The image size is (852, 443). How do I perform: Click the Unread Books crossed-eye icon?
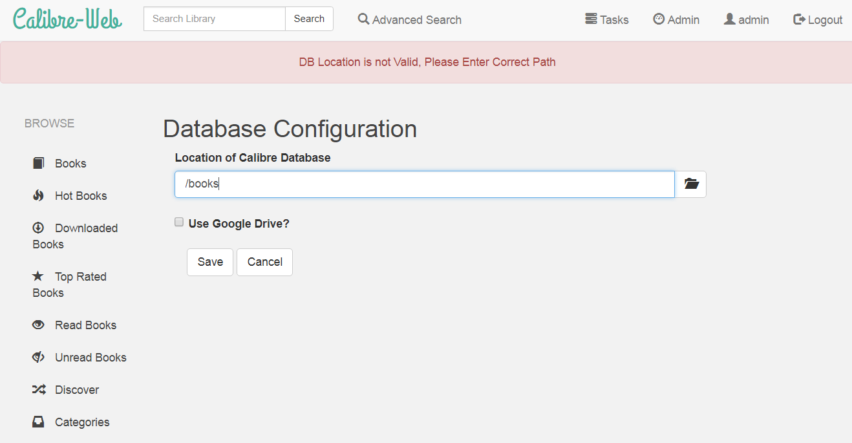click(x=39, y=357)
